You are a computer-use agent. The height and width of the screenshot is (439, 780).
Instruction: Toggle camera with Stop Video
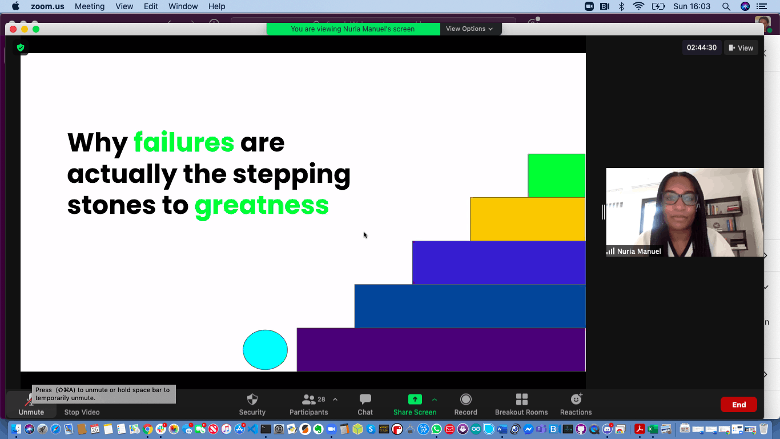click(82, 412)
